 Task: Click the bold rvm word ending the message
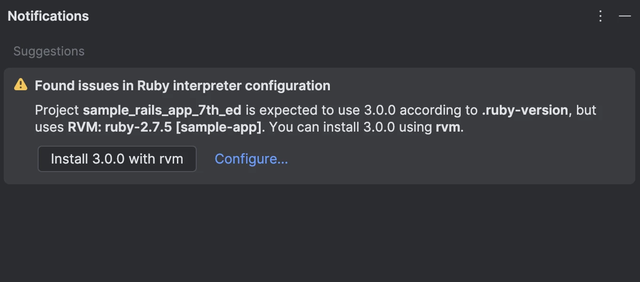(x=448, y=127)
